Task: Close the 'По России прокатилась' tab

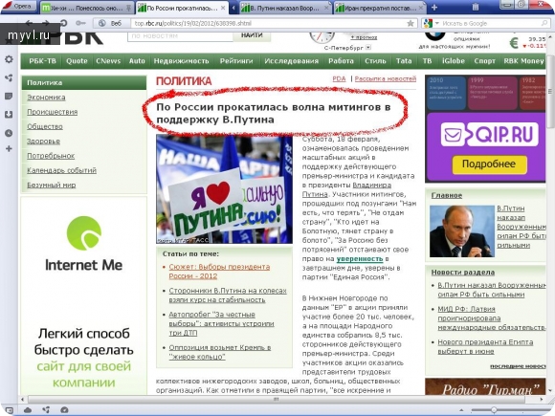Action: click(x=223, y=8)
